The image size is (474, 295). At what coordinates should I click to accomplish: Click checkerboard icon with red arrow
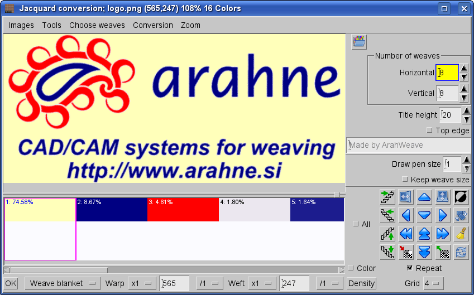coord(406,252)
